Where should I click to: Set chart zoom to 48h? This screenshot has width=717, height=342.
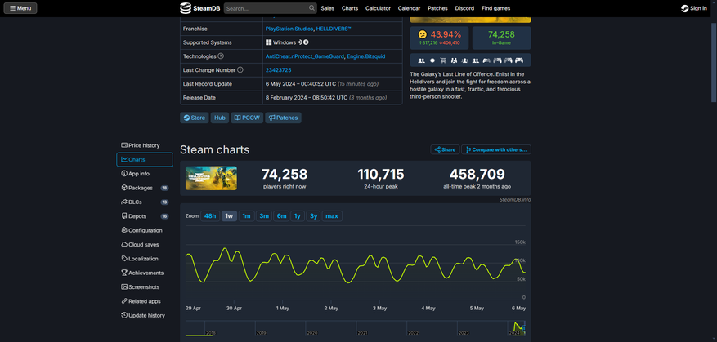coord(210,216)
